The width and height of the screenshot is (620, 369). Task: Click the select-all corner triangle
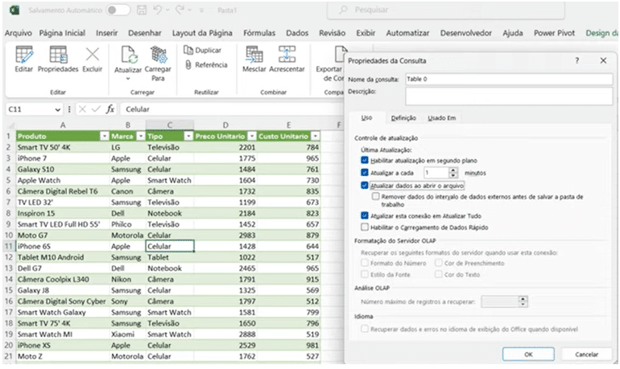tap(10, 125)
